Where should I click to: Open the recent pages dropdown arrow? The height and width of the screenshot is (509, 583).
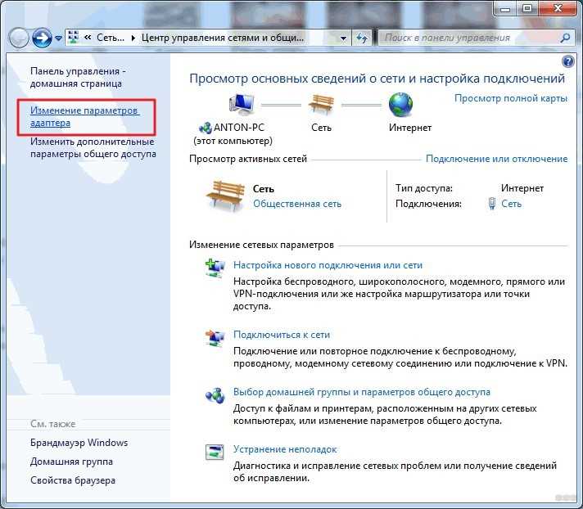58,38
